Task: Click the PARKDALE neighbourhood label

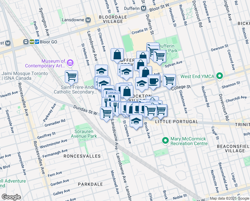Action: pyautogui.click(x=90, y=184)
